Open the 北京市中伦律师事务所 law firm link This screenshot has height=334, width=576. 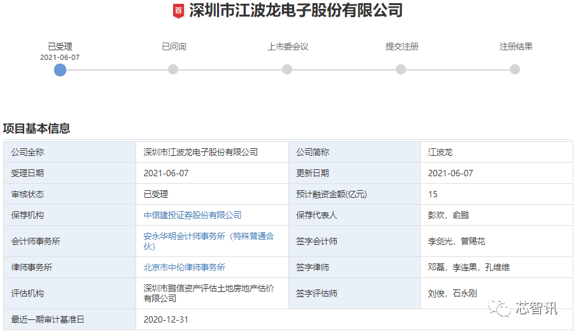coord(185,267)
